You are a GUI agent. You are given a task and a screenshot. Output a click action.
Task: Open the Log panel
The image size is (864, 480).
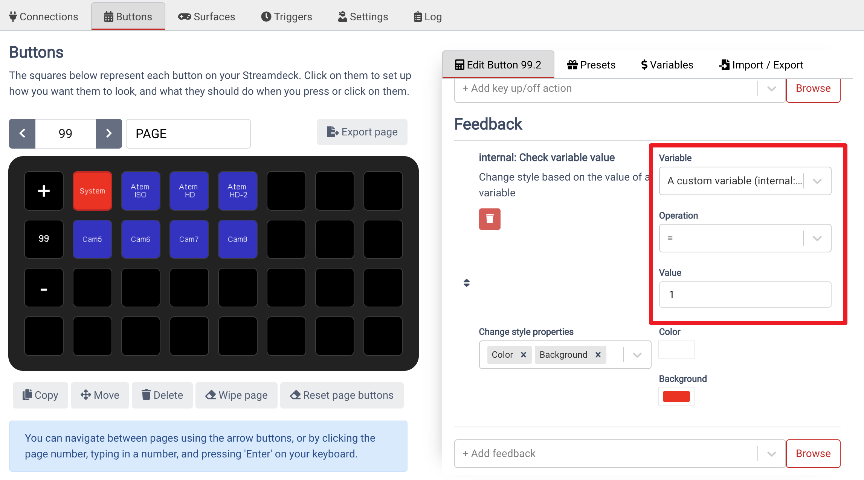click(427, 16)
